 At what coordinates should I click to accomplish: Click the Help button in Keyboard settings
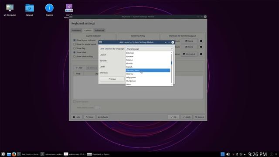pyautogui.click(x=77, y=117)
